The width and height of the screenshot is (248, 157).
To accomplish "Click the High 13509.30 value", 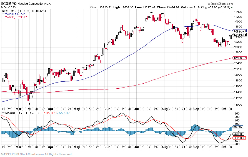I will click(123, 7).
